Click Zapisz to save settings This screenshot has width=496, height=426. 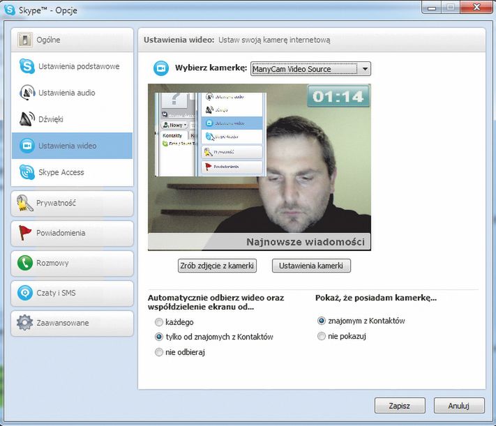400,406
